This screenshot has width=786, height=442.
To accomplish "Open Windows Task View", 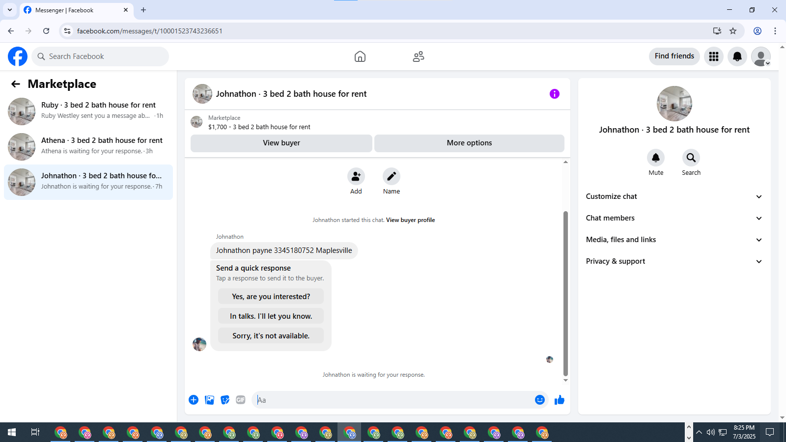I will point(35,432).
